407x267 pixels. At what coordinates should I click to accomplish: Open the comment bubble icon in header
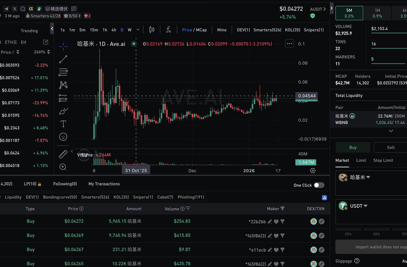[x=74, y=9]
